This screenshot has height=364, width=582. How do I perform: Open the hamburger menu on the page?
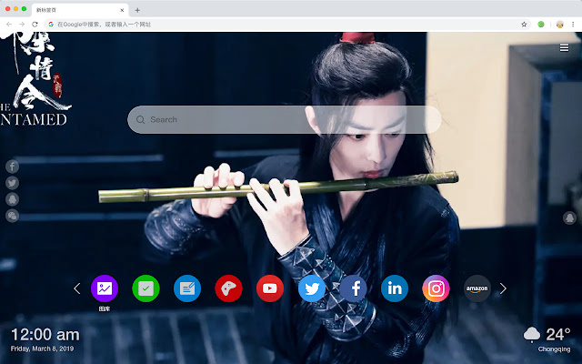(x=564, y=48)
